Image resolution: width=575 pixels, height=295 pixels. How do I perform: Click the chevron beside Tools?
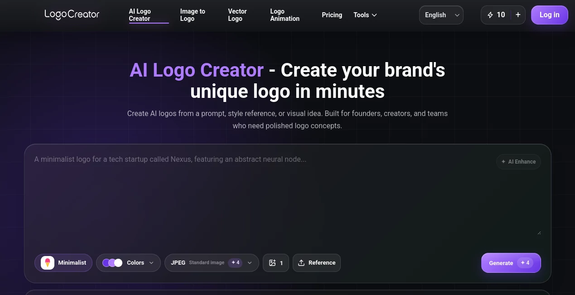[x=374, y=15]
